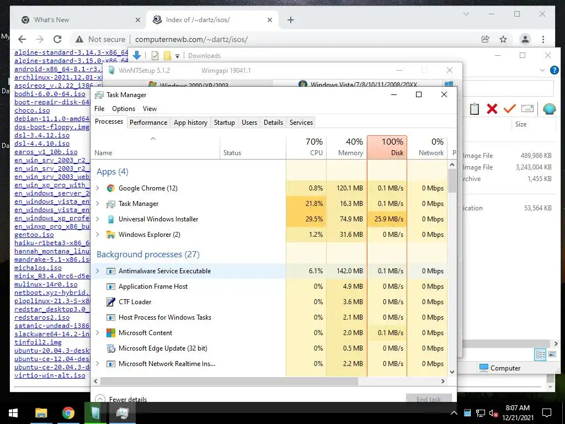The height and width of the screenshot is (424, 565).
Task: Click the clipboard paste icon in Explorer window
Action: pyautogui.click(x=474, y=109)
